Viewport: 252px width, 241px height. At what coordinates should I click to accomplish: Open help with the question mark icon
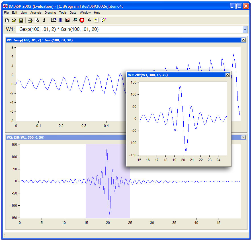[x=96, y=20]
